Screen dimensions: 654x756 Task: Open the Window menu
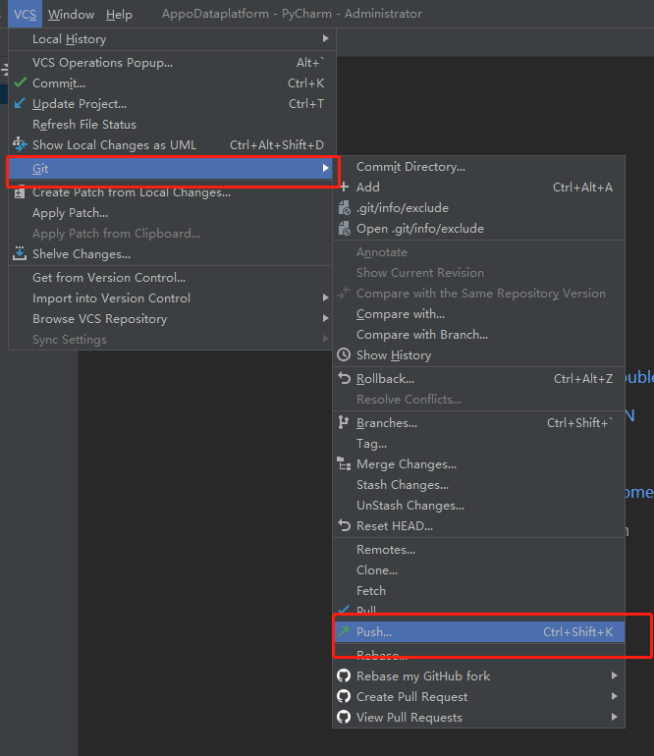point(71,14)
